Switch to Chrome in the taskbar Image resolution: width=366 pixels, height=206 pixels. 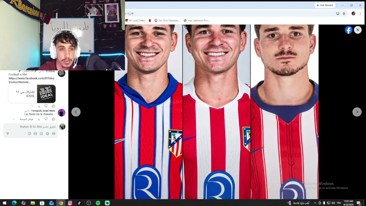[x=61, y=203]
